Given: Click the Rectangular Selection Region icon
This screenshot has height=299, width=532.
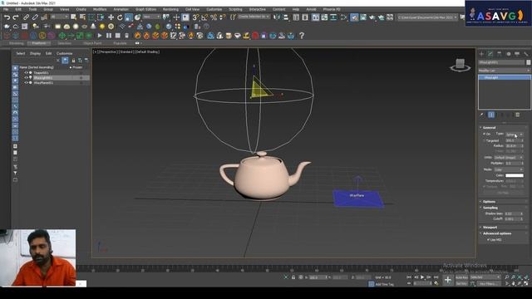Looking at the screenshot, I should pos(91,17).
